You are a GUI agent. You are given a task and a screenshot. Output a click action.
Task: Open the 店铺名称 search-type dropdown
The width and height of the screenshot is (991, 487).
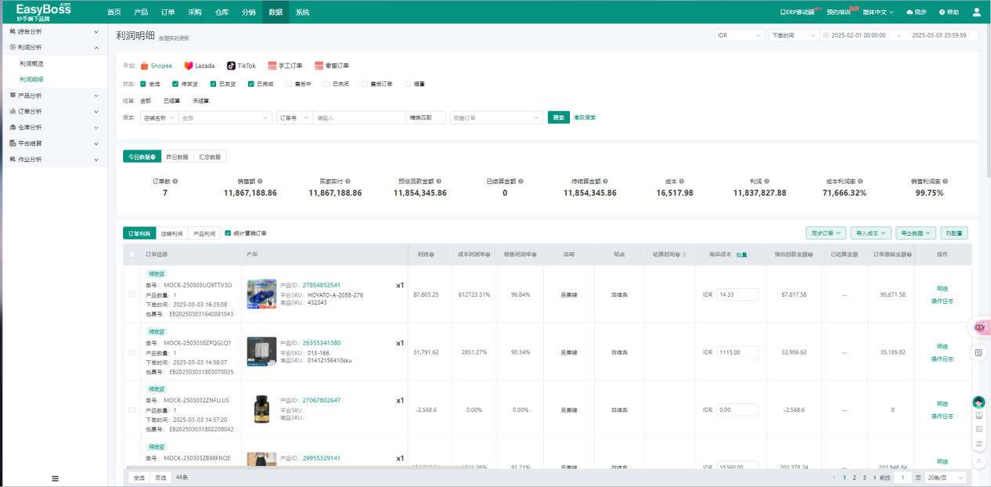159,117
